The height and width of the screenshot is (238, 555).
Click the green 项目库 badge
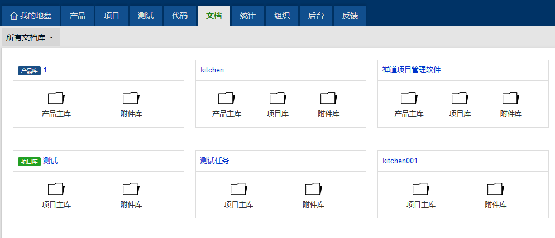click(x=30, y=162)
